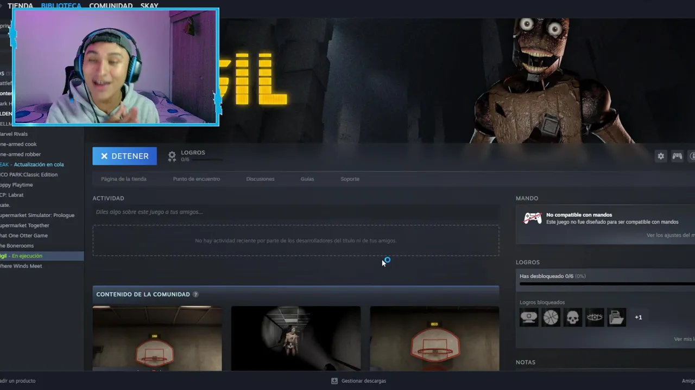Select the camera locked achievement icon
695x390 pixels.
tap(529, 317)
